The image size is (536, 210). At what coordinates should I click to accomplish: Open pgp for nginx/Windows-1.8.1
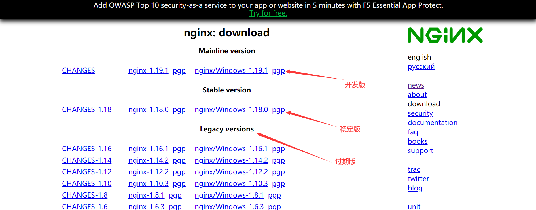274,196
